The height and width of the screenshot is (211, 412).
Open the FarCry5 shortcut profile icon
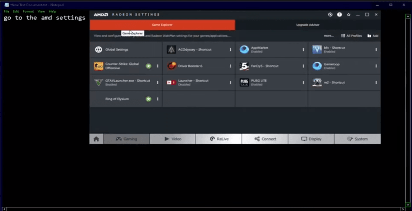(244, 66)
